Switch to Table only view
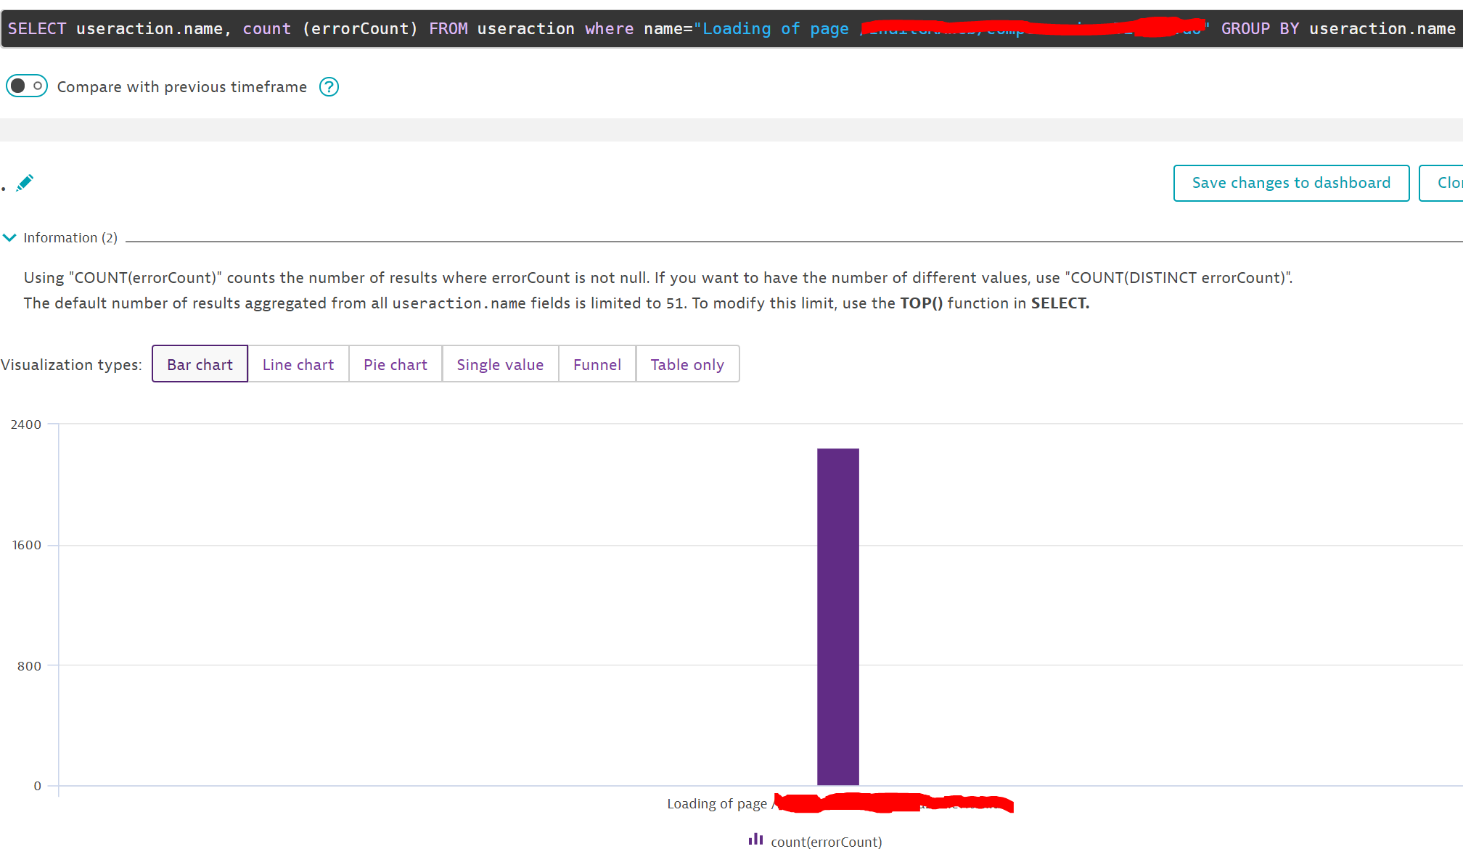Screen dimensions: 1463x857 coord(687,364)
